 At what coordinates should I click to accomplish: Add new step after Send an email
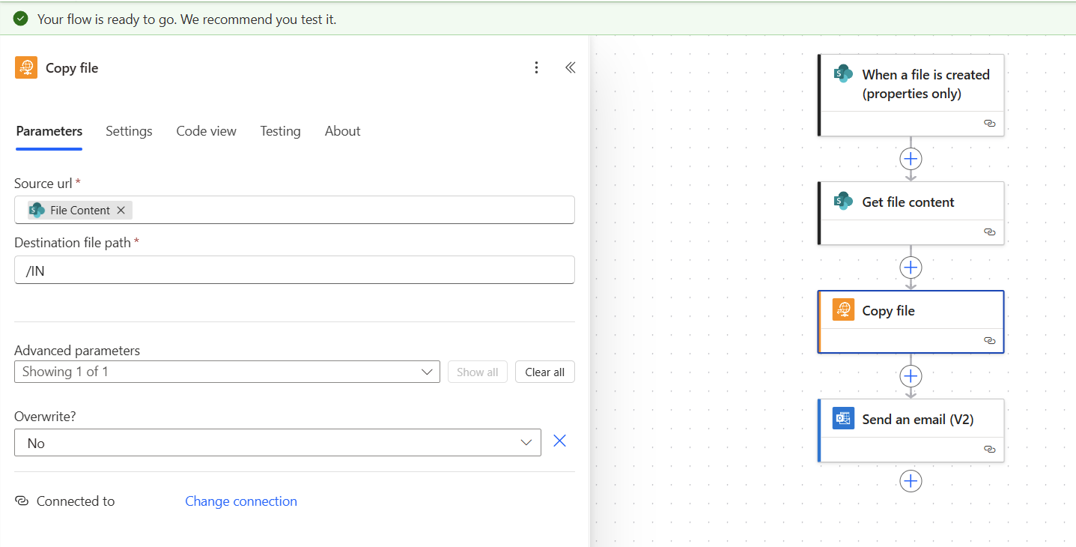pyautogui.click(x=911, y=481)
